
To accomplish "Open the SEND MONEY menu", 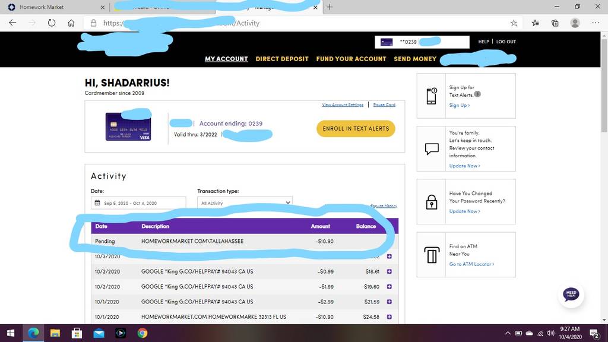I will [415, 59].
